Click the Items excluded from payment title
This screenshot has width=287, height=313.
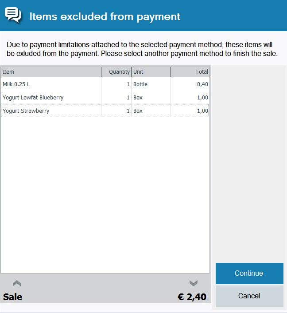click(105, 16)
